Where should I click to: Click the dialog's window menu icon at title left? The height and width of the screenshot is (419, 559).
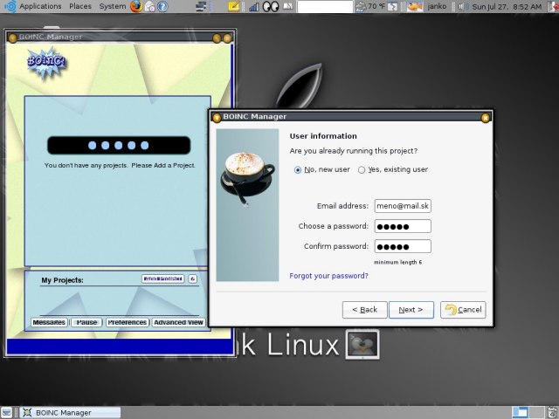pos(217,117)
